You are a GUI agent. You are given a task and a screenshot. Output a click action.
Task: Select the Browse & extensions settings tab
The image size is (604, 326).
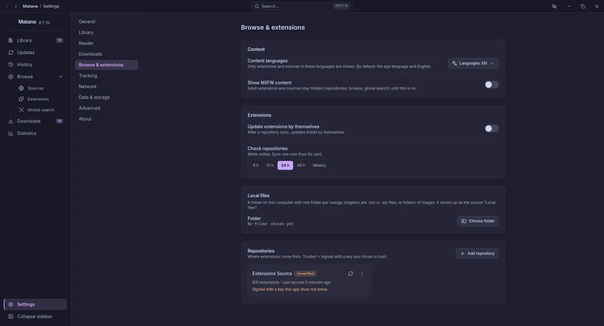[107, 65]
